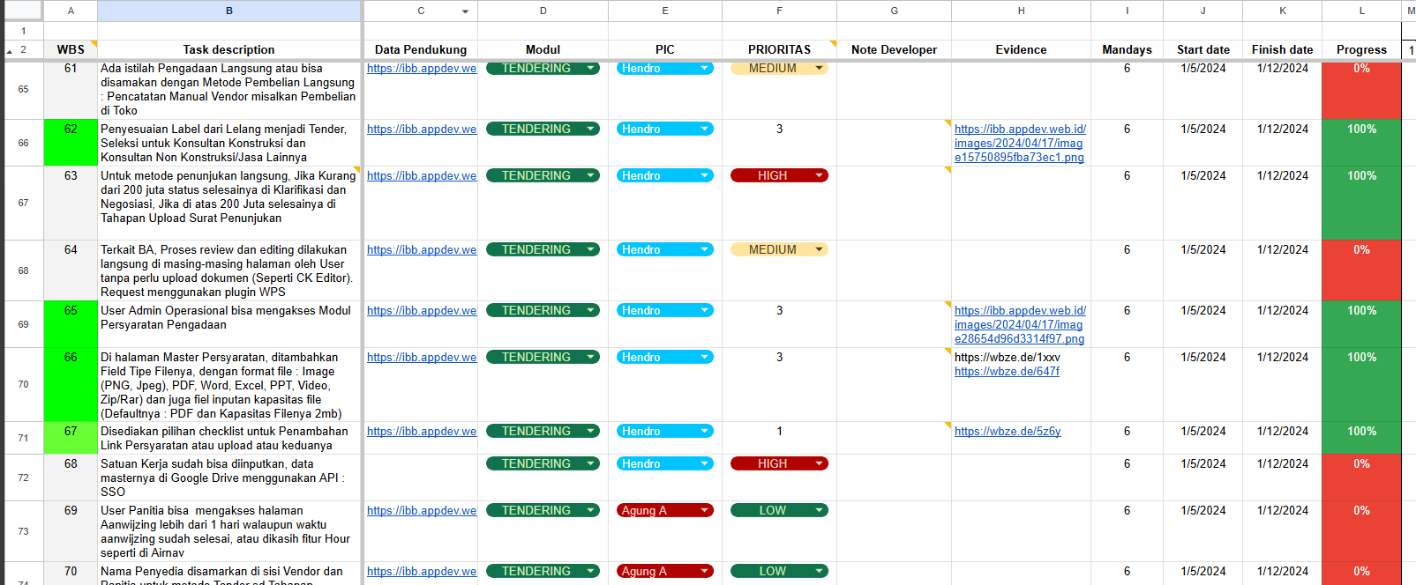Open the Hendro PIC dropdown for WBS 68
The image size is (1416, 585).
[704, 464]
